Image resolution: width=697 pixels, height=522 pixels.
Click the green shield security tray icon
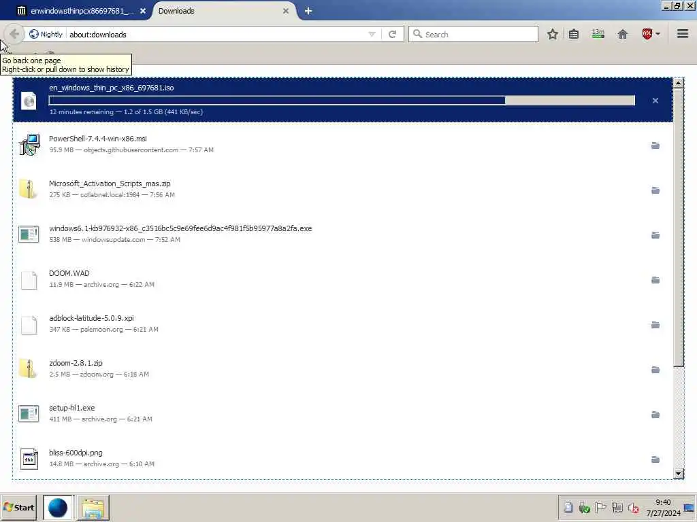point(584,507)
